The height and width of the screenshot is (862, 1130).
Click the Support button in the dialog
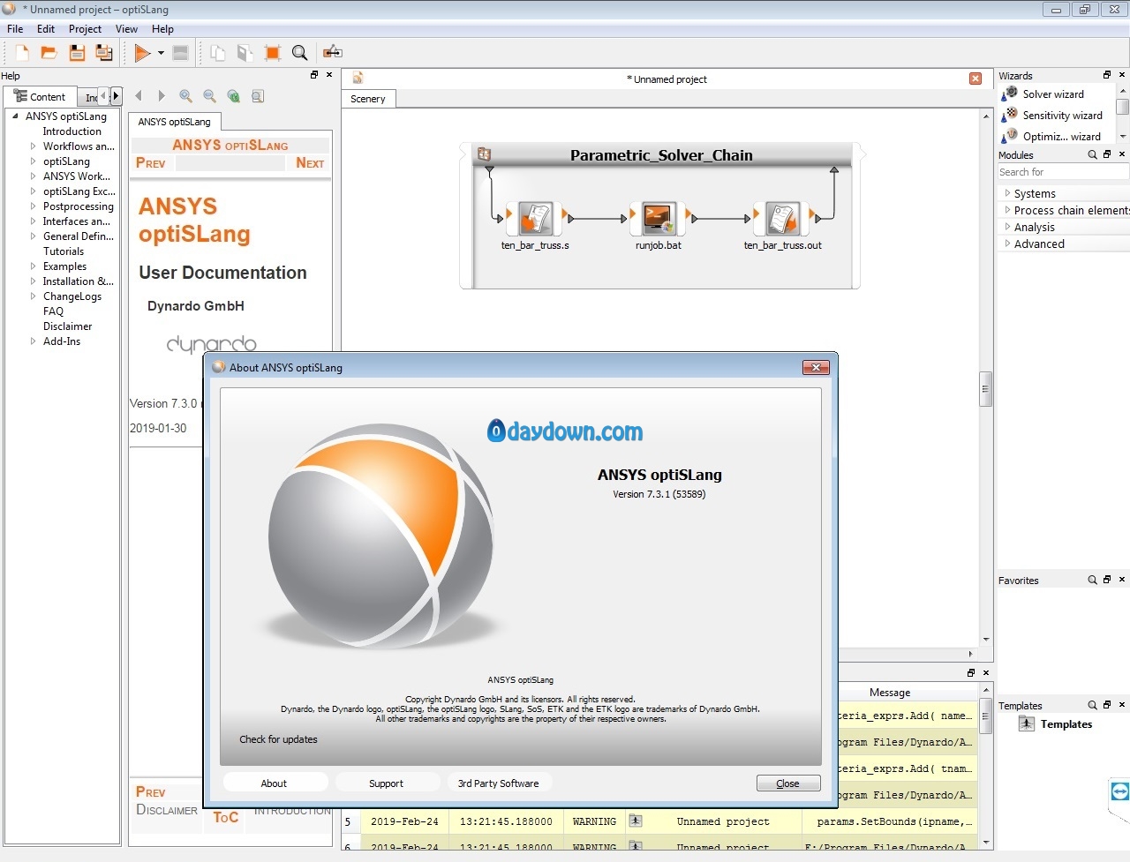coord(386,783)
